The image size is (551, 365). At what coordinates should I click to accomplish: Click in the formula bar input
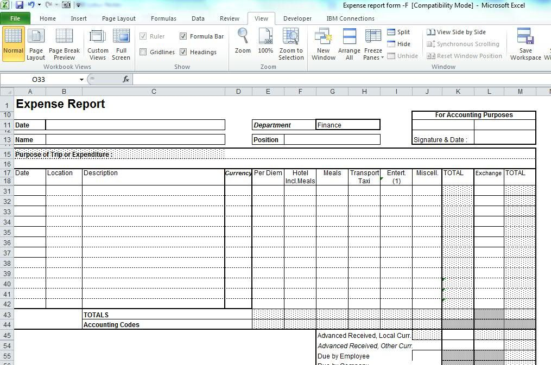341,80
